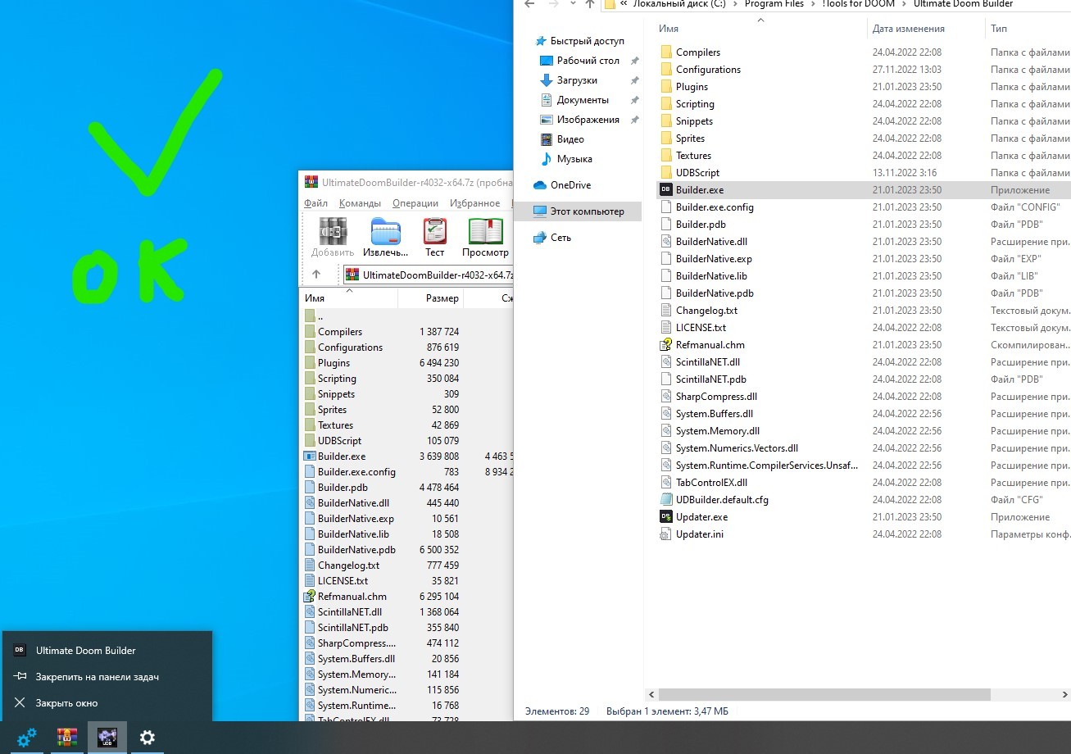Select Updater.ini settings file icon in Explorer
This screenshot has height=754, width=1071.
tap(666, 534)
